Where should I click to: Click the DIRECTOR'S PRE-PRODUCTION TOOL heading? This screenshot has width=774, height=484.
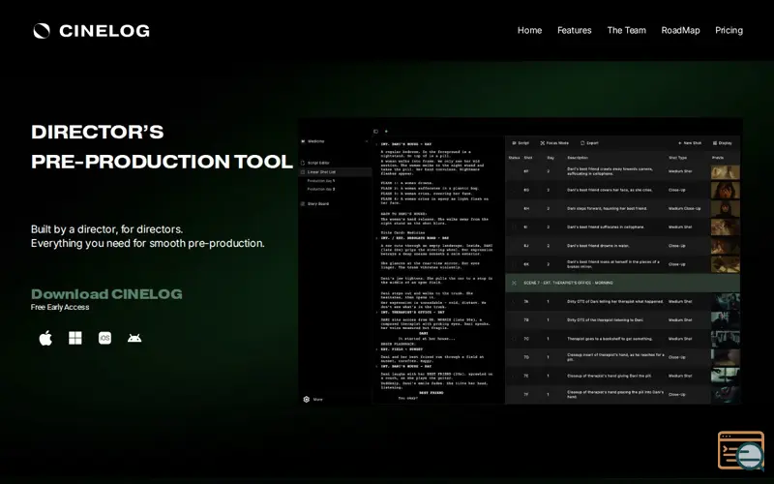162,147
